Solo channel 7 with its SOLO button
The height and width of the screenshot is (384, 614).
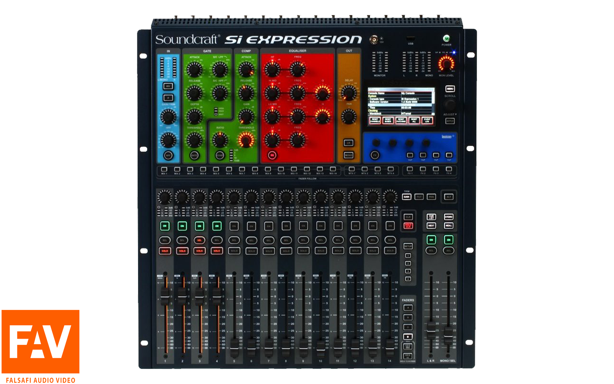pyautogui.click(x=269, y=251)
